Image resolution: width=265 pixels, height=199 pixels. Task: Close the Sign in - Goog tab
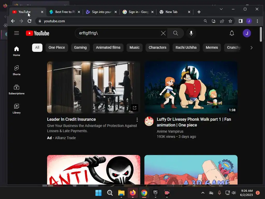coord(152,12)
